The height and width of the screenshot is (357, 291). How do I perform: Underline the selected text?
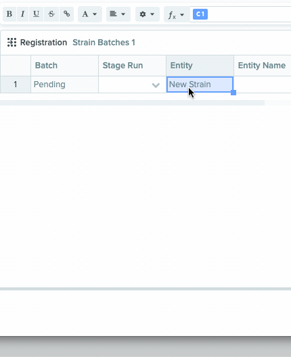pos(36,14)
